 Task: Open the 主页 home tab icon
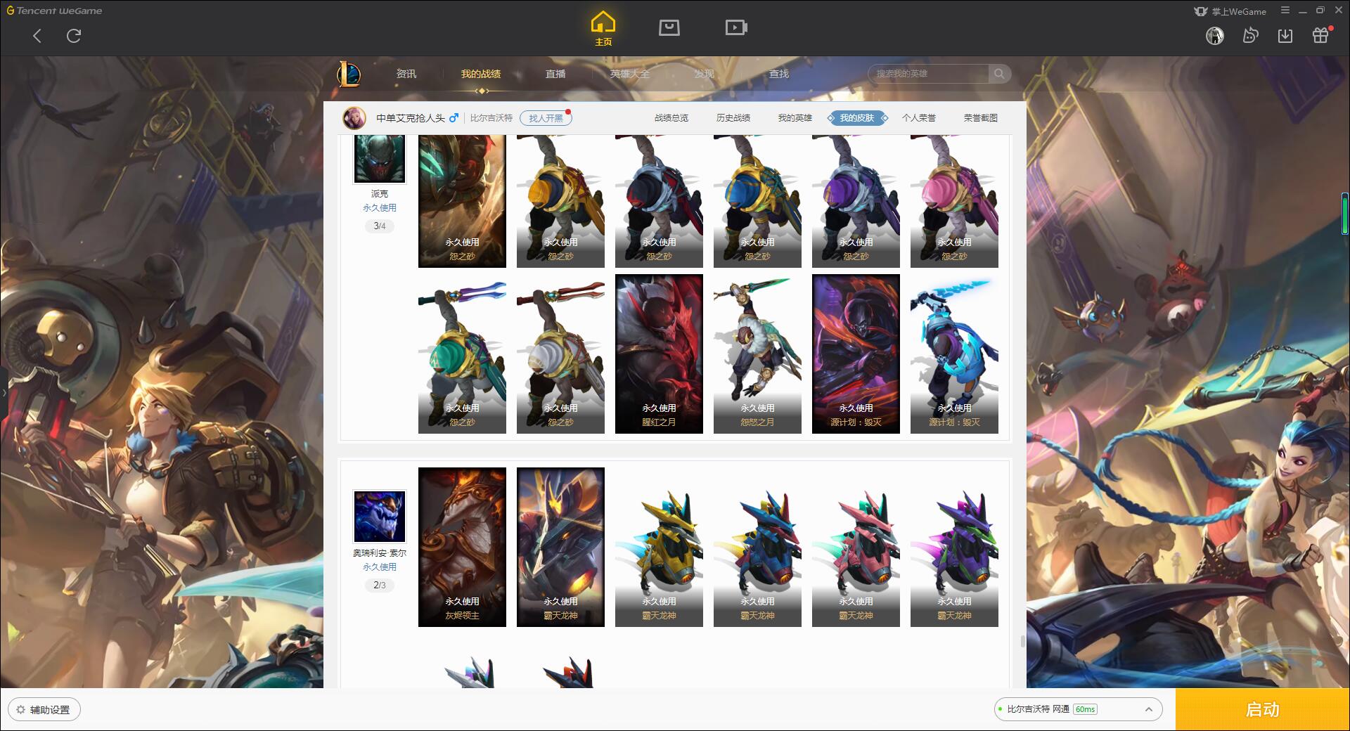[x=603, y=29]
